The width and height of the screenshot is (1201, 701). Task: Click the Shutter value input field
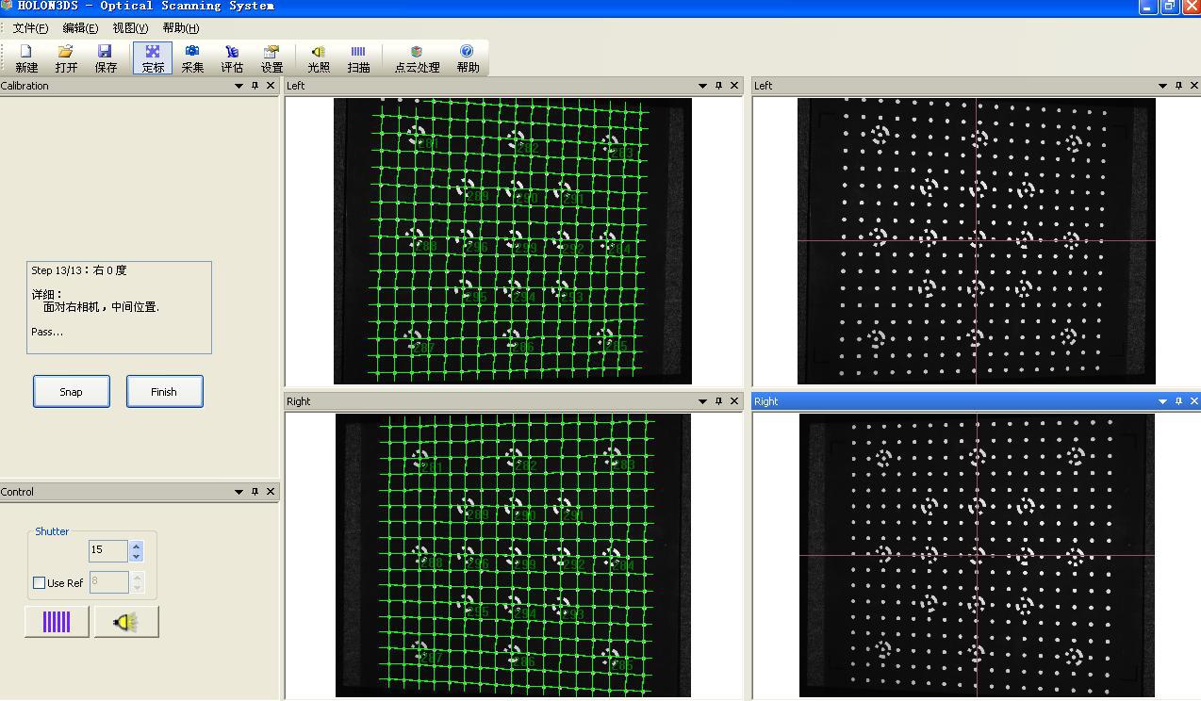click(108, 550)
